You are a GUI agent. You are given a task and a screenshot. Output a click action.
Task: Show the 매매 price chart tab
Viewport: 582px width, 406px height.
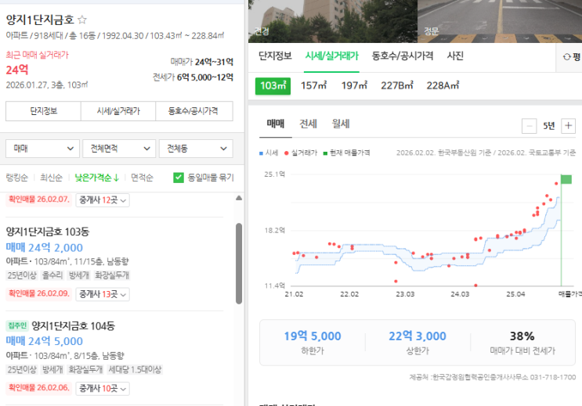point(276,124)
